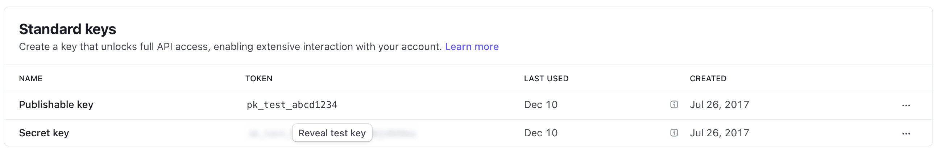
Task: Copy the pk_test_abcd1234 token
Action: click(x=291, y=105)
